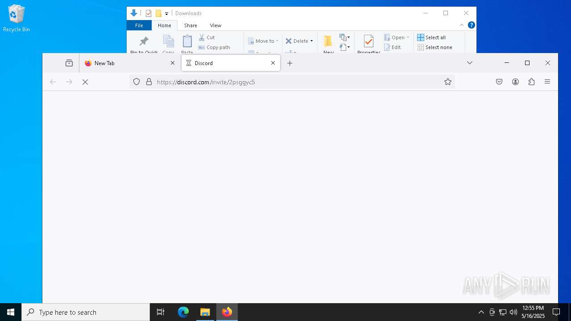Viewport: 571px width, 321px height.
Task: Click New folder quick access icon
Action: tap(158, 13)
